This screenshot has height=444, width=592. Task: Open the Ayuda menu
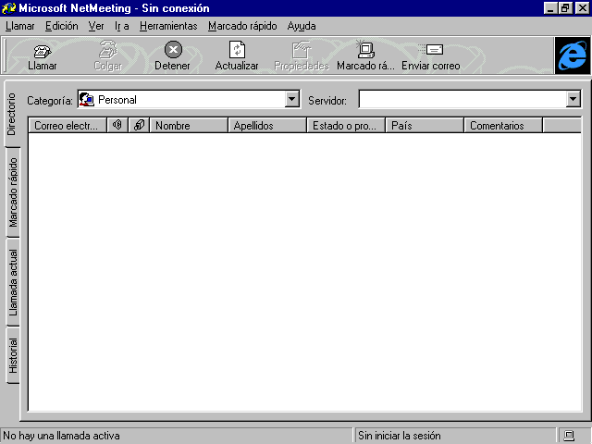pyautogui.click(x=302, y=26)
